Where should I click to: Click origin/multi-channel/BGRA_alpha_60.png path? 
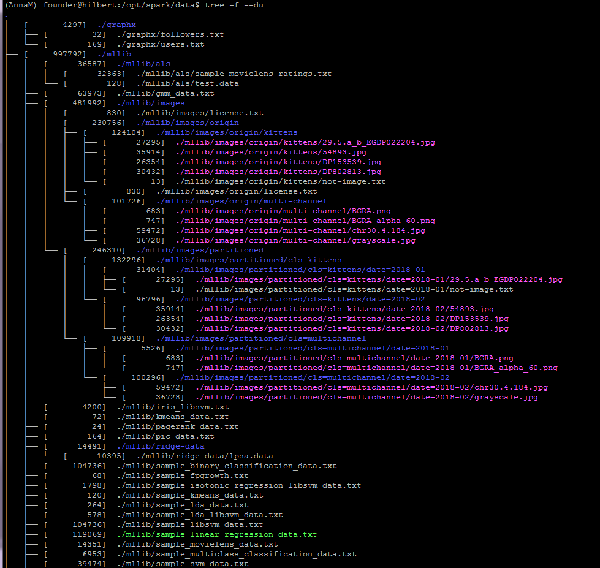click(x=305, y=221)
